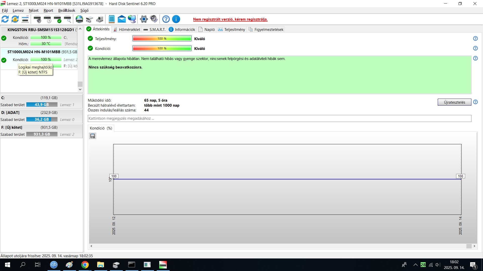This screenshot has width=483, height=271.
Task: Switch to the Hőmérséklet tab
Action: click(127, 30)
